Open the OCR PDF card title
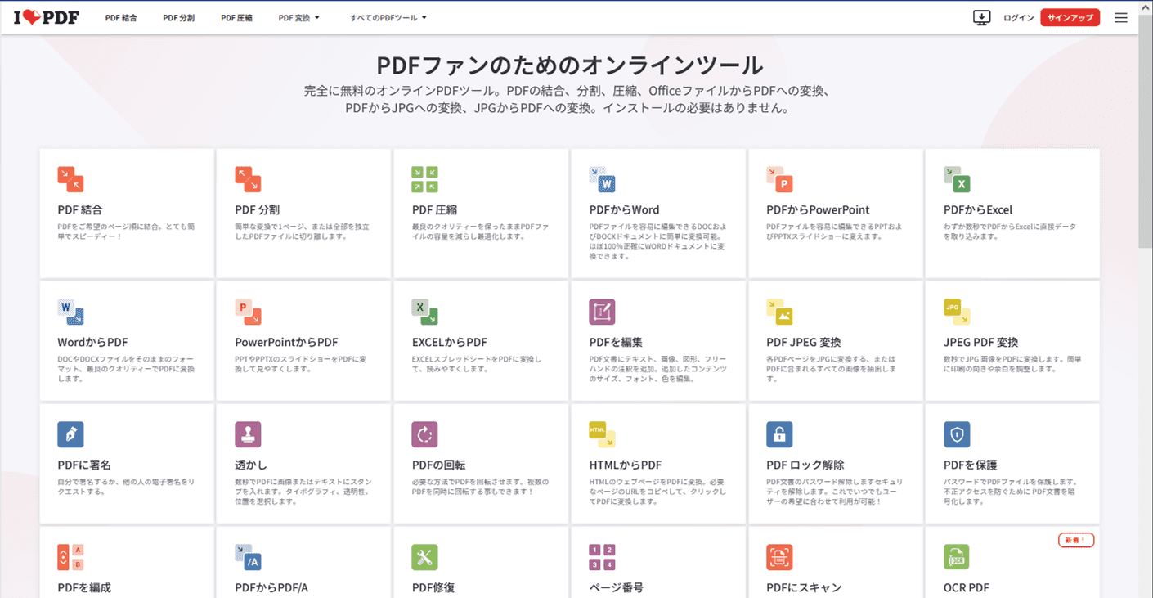This screenshot has height=598, width=1153. pyautogui.click(x=967, y=587)
